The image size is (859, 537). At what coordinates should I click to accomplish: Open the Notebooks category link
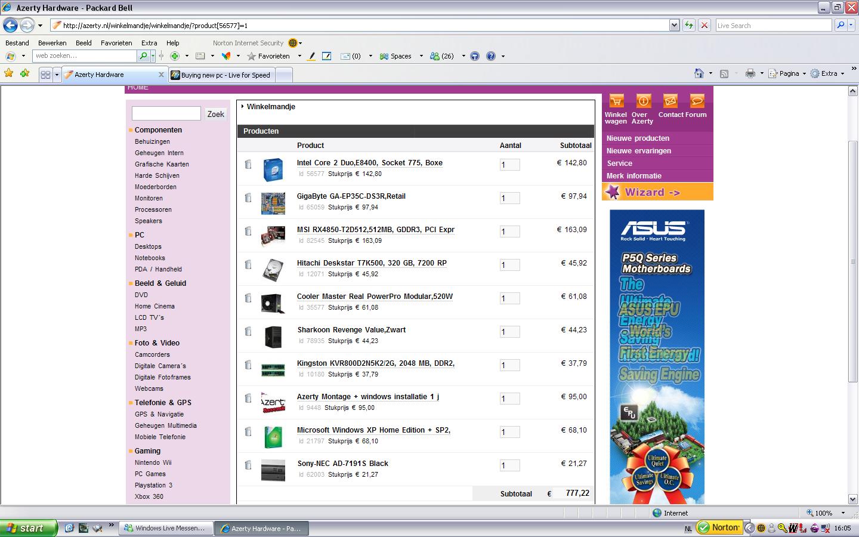150,258
